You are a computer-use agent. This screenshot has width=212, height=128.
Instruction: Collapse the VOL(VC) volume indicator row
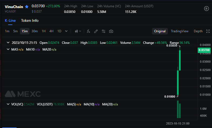[8, 104]
